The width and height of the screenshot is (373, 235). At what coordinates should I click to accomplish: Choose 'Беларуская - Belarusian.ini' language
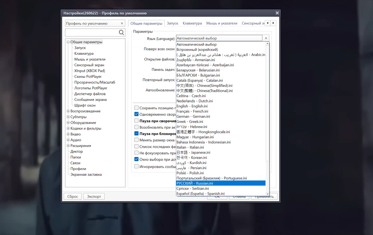pos(221,70)
